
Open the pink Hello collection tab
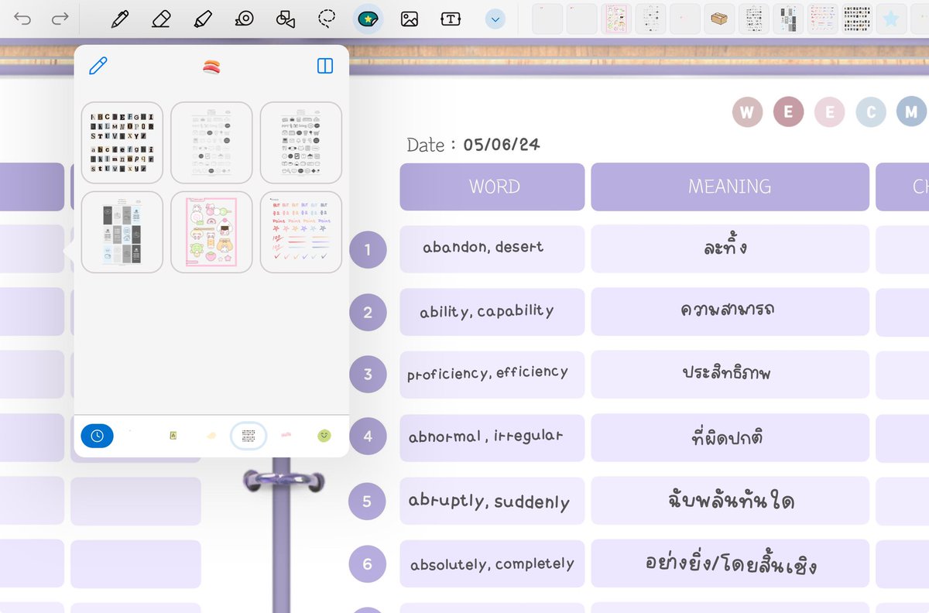click(286, 436)
